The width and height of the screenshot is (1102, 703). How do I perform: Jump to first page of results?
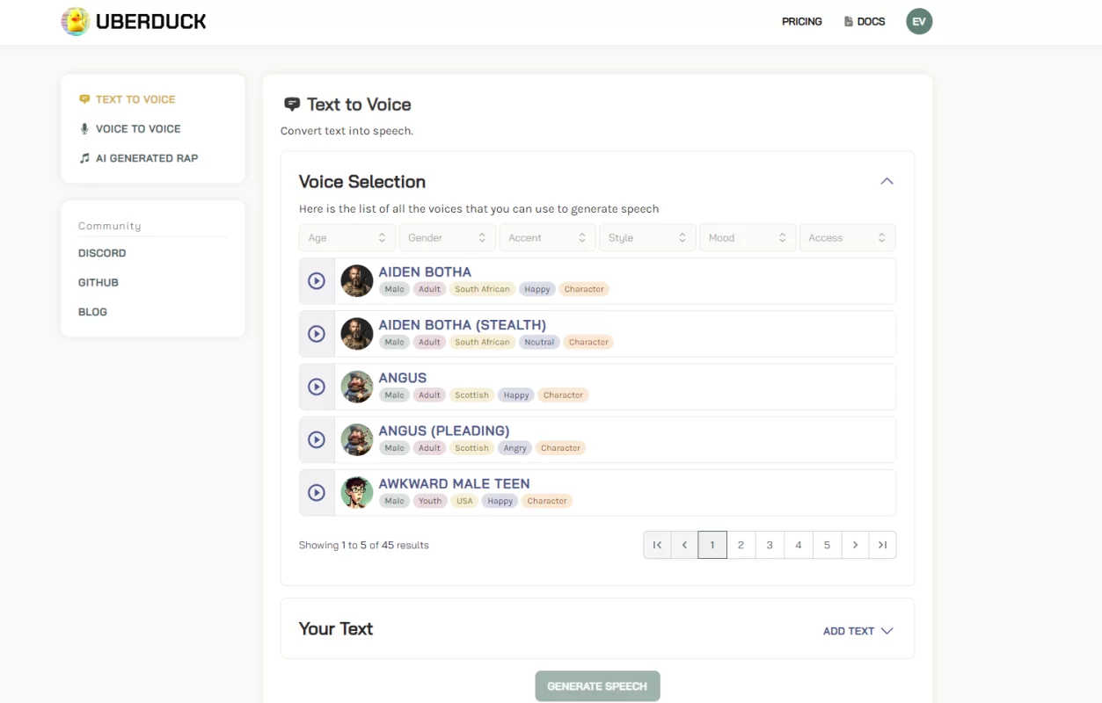point(657,545)
